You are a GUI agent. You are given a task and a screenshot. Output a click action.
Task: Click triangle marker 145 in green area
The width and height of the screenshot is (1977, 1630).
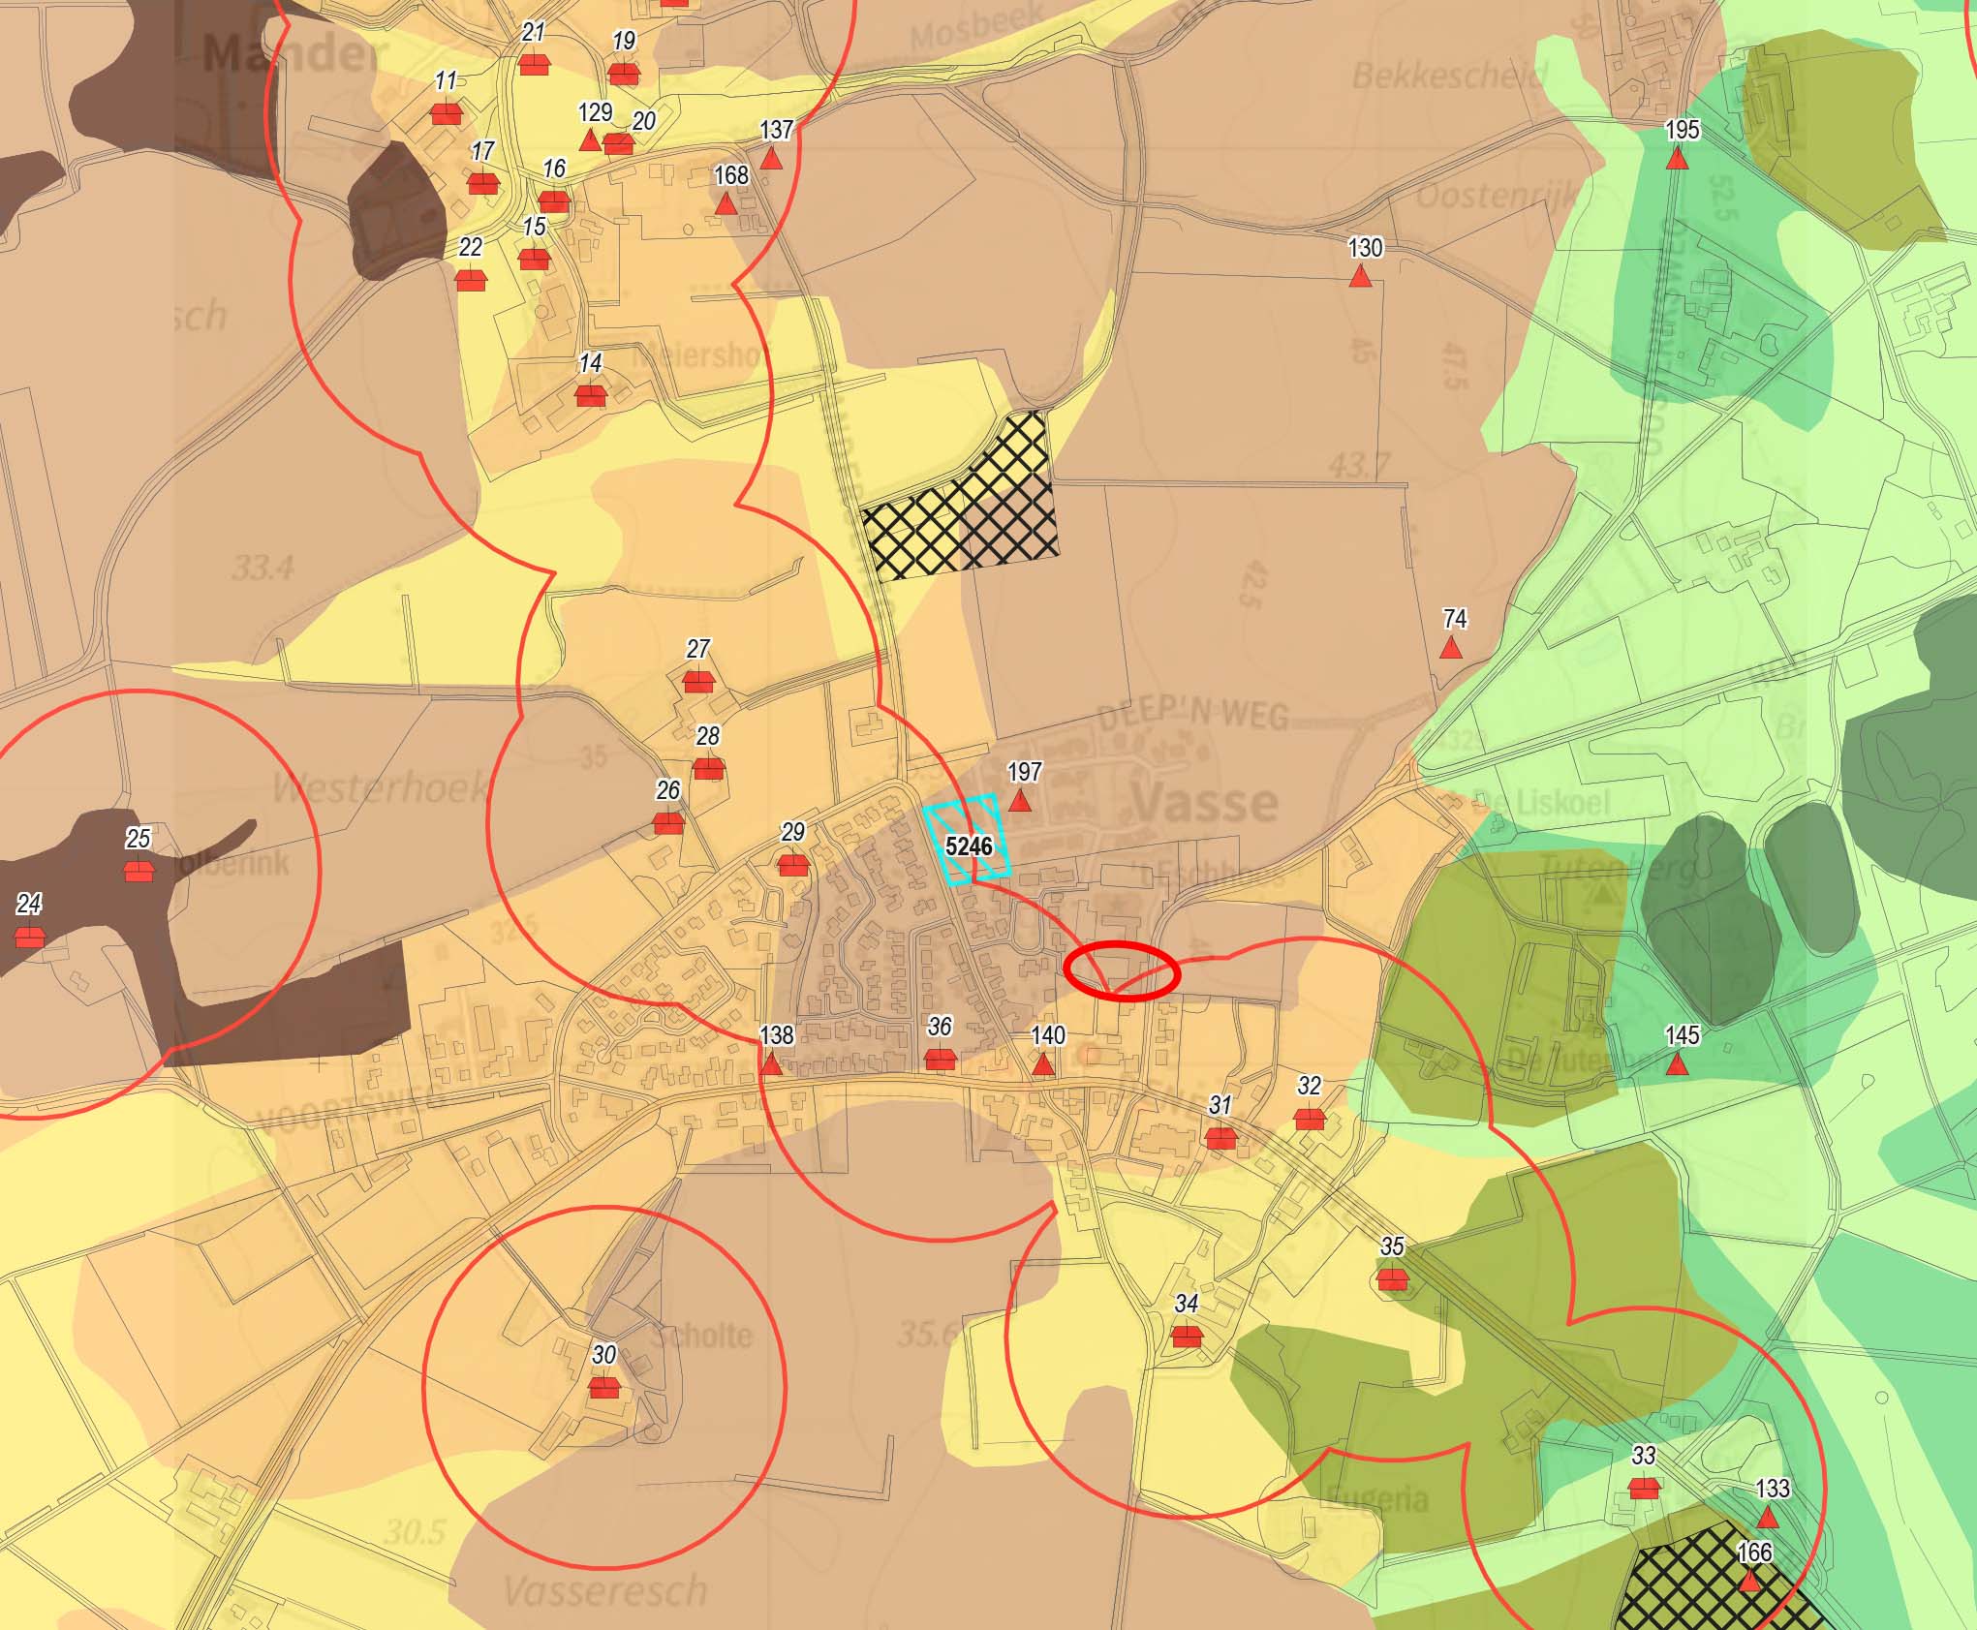click(x=1678, y=1065)
